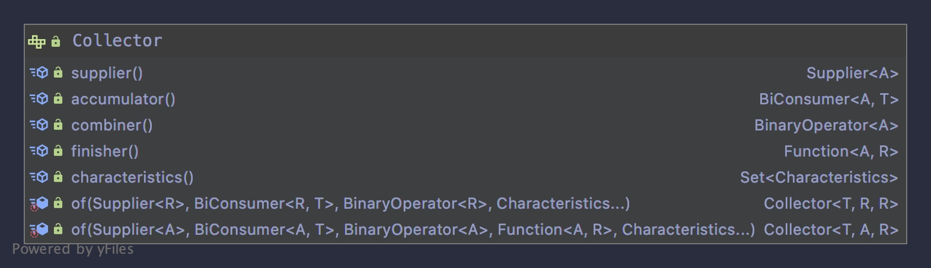Click the BiConsumer<A, T> return type
Image resolution: width=931 pixels, height=268 pixels.
point(828,99)
